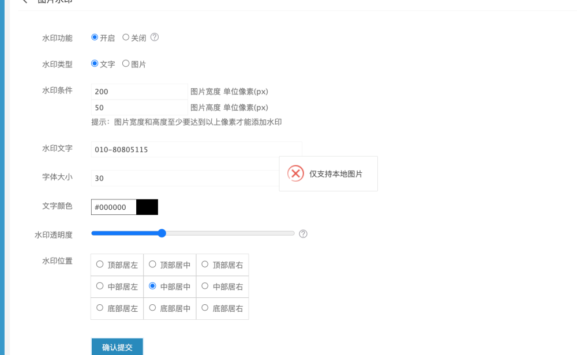Click red error icon in 仅支持本地图片 popup
This screenshot has width=577, height=355.
click(x=295, y=173)
